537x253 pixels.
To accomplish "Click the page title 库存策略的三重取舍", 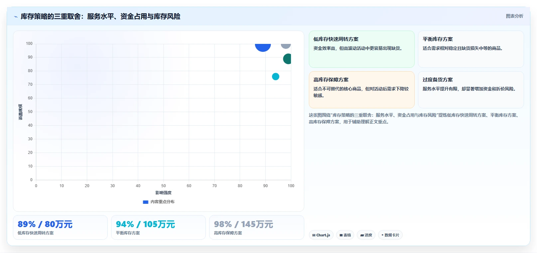I will point(100,16).
